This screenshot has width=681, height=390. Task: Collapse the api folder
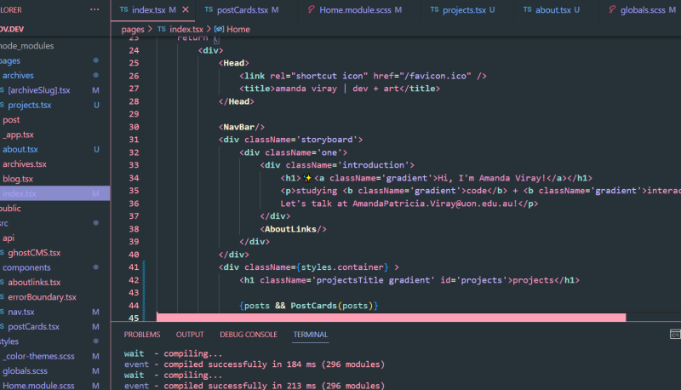(9, 238)
